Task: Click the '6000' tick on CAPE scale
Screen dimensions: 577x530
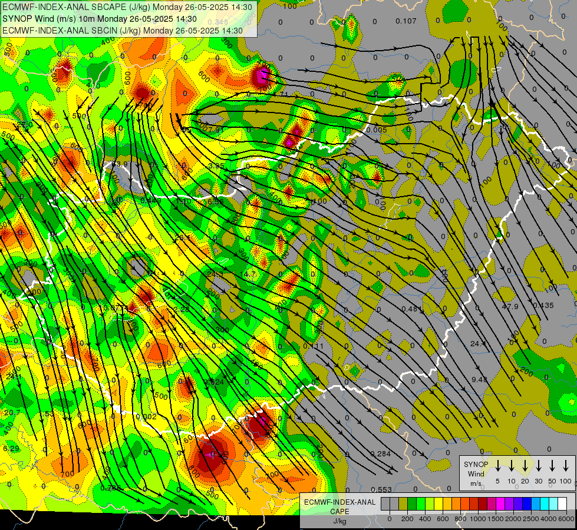Action: [566, 519]
